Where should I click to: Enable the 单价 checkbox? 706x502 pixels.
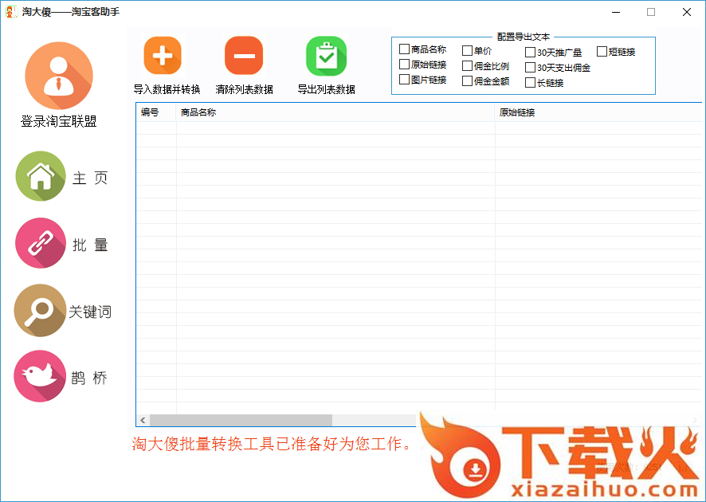click(x=468, y=51)
